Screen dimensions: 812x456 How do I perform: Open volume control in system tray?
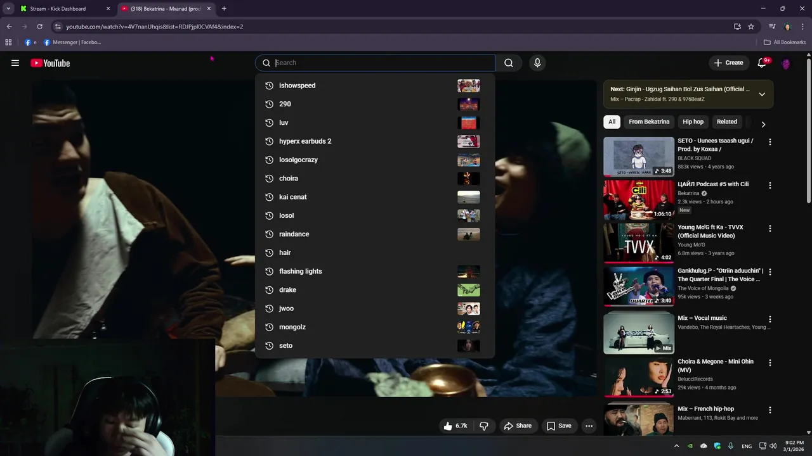click(x=773, y=446)
